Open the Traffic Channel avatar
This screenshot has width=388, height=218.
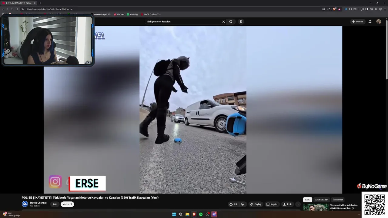click(25, 204)
